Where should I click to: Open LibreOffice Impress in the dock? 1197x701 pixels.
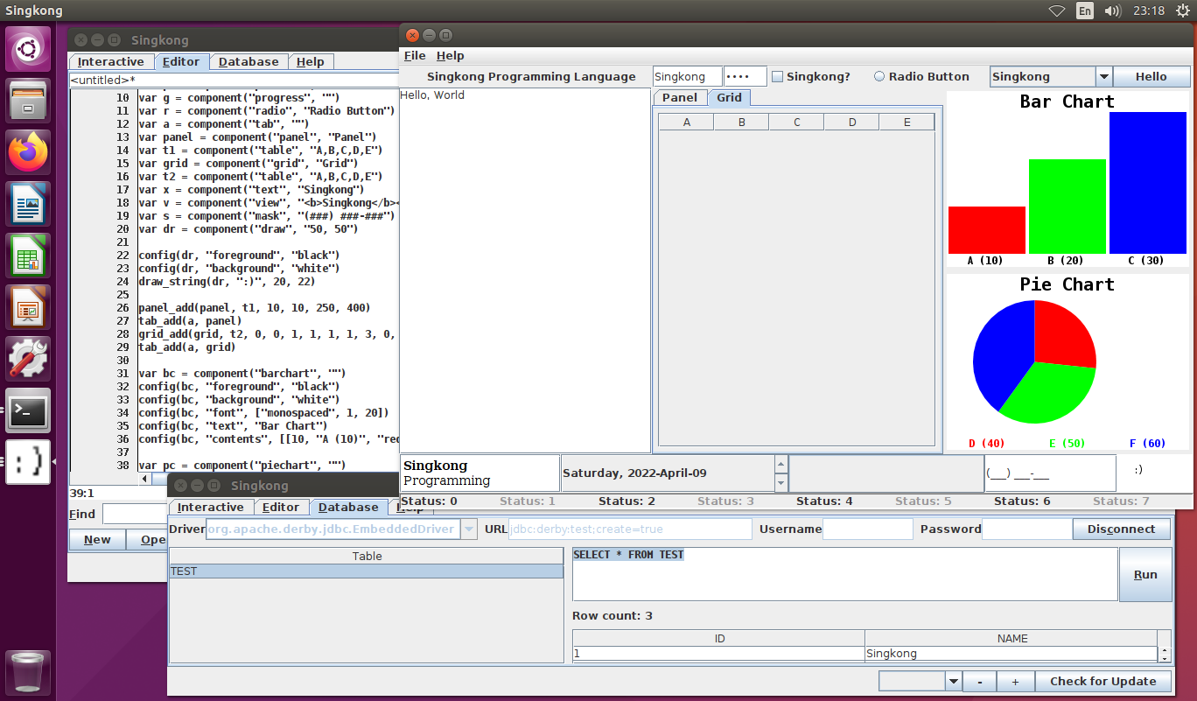pyautogui.click(x=29, y=308)
